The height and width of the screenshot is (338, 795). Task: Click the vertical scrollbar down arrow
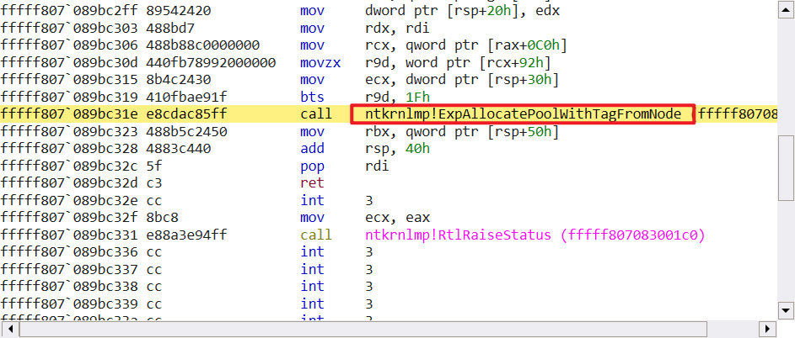pyautogui.click(x=786, y=310)
